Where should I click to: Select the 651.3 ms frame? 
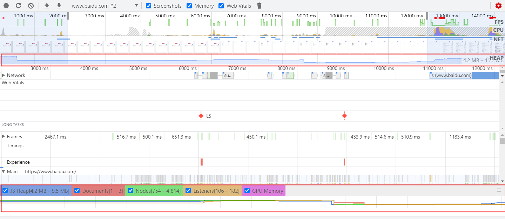click(181, 137)
